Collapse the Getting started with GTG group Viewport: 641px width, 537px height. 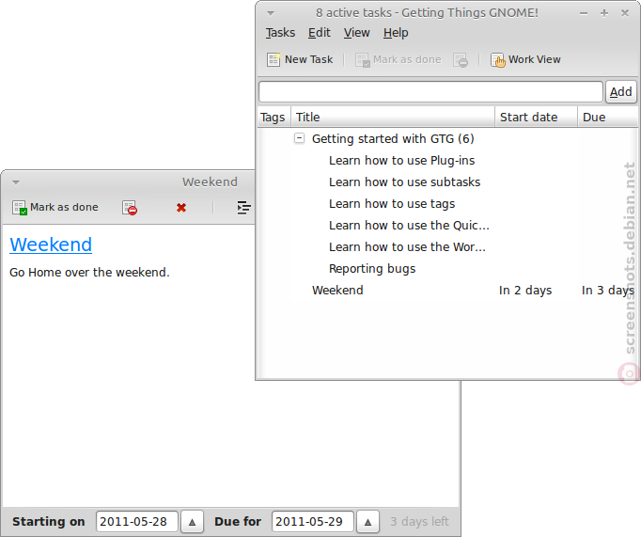[x=299, y=138]
